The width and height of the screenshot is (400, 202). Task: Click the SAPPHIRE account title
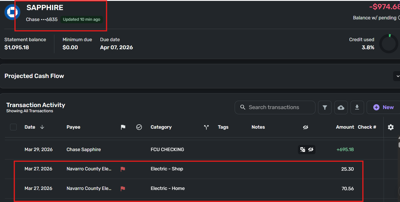45,8
